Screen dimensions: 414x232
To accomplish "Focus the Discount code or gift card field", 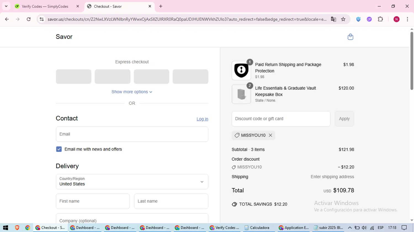I will tap(281, 119).
